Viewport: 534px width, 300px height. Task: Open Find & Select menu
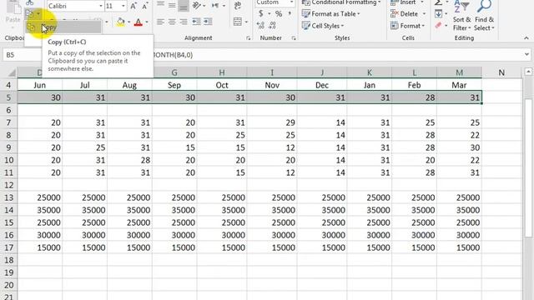[484, 16]
